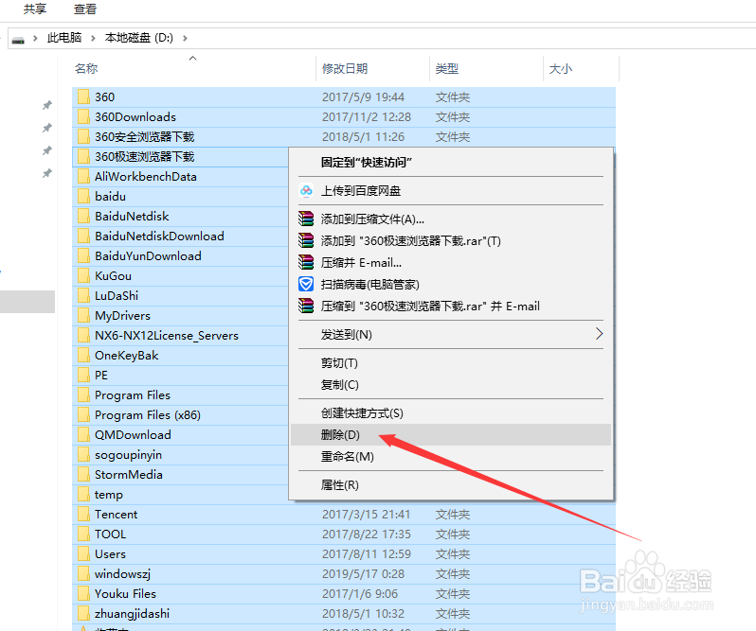Expand the chevron before 此电脑 breadcrumb
756x631 pixels.
[35, 38]
